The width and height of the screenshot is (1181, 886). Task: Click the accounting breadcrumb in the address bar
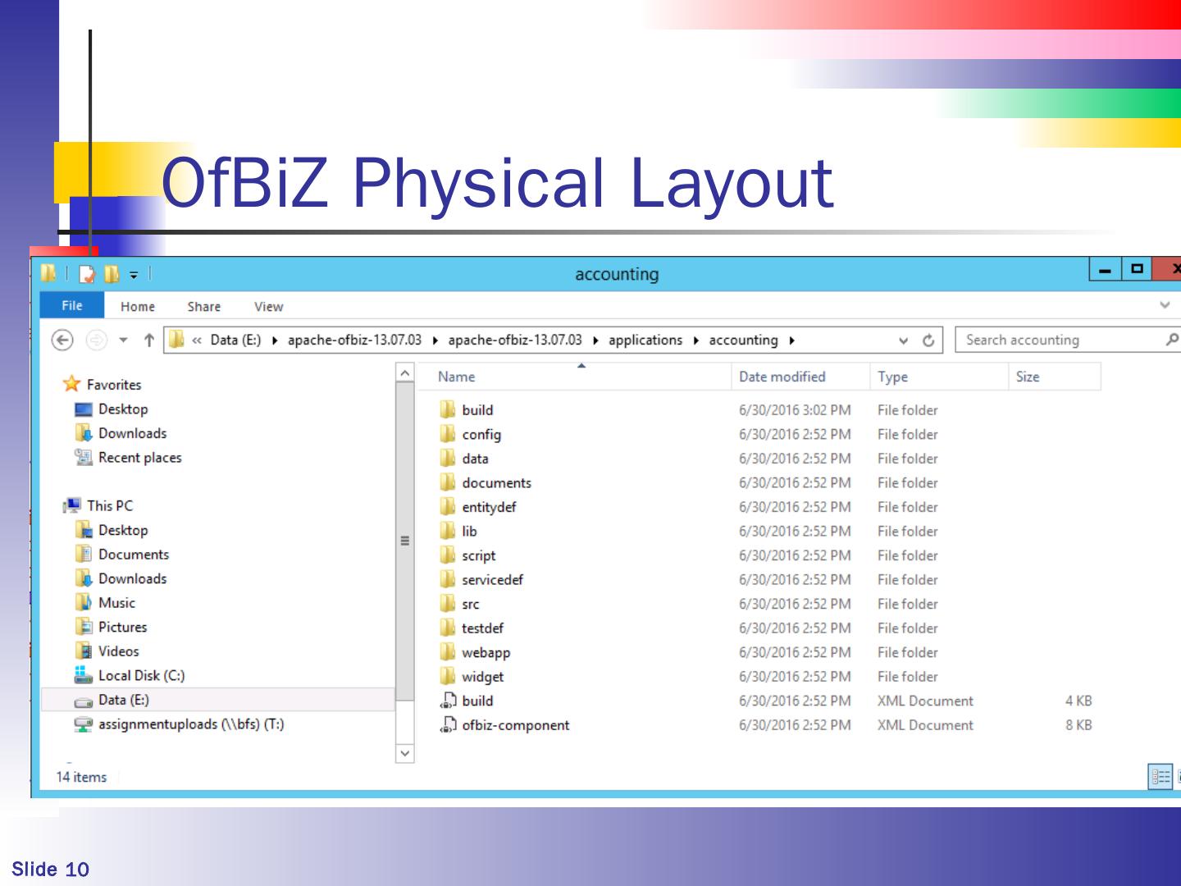click(743, 340)
